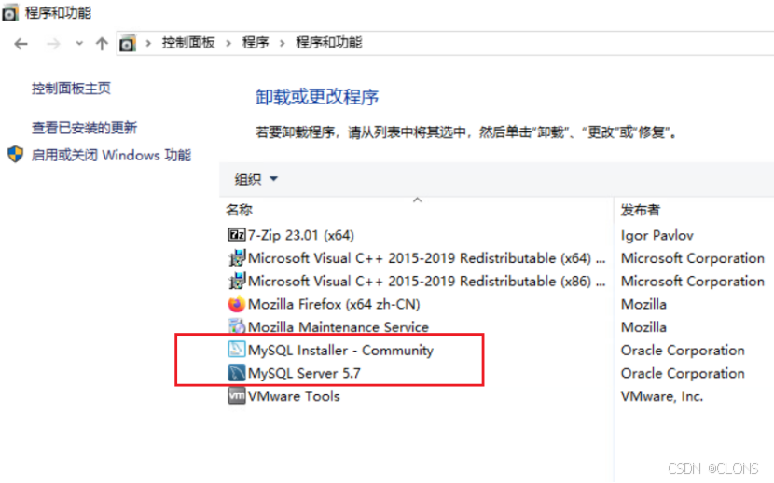Click Mozilla publisher for Firefox row

(x=643, y=304)
